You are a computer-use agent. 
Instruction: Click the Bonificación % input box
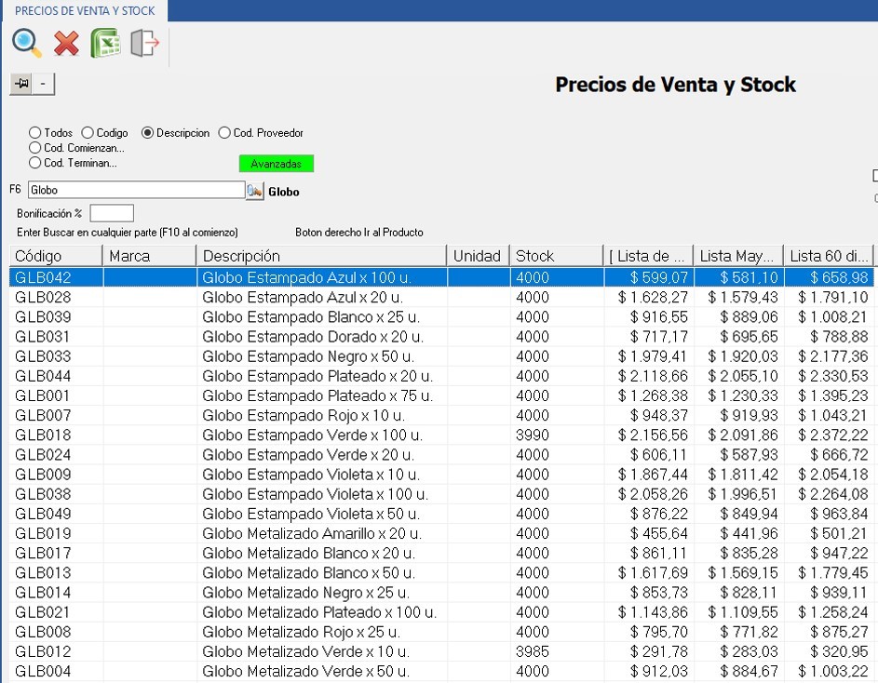(112, 213)
